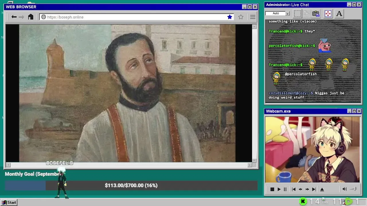This screenshot has width=367, height=206.
Task: Click the browser forward arrow
Action: click(21, 17)
